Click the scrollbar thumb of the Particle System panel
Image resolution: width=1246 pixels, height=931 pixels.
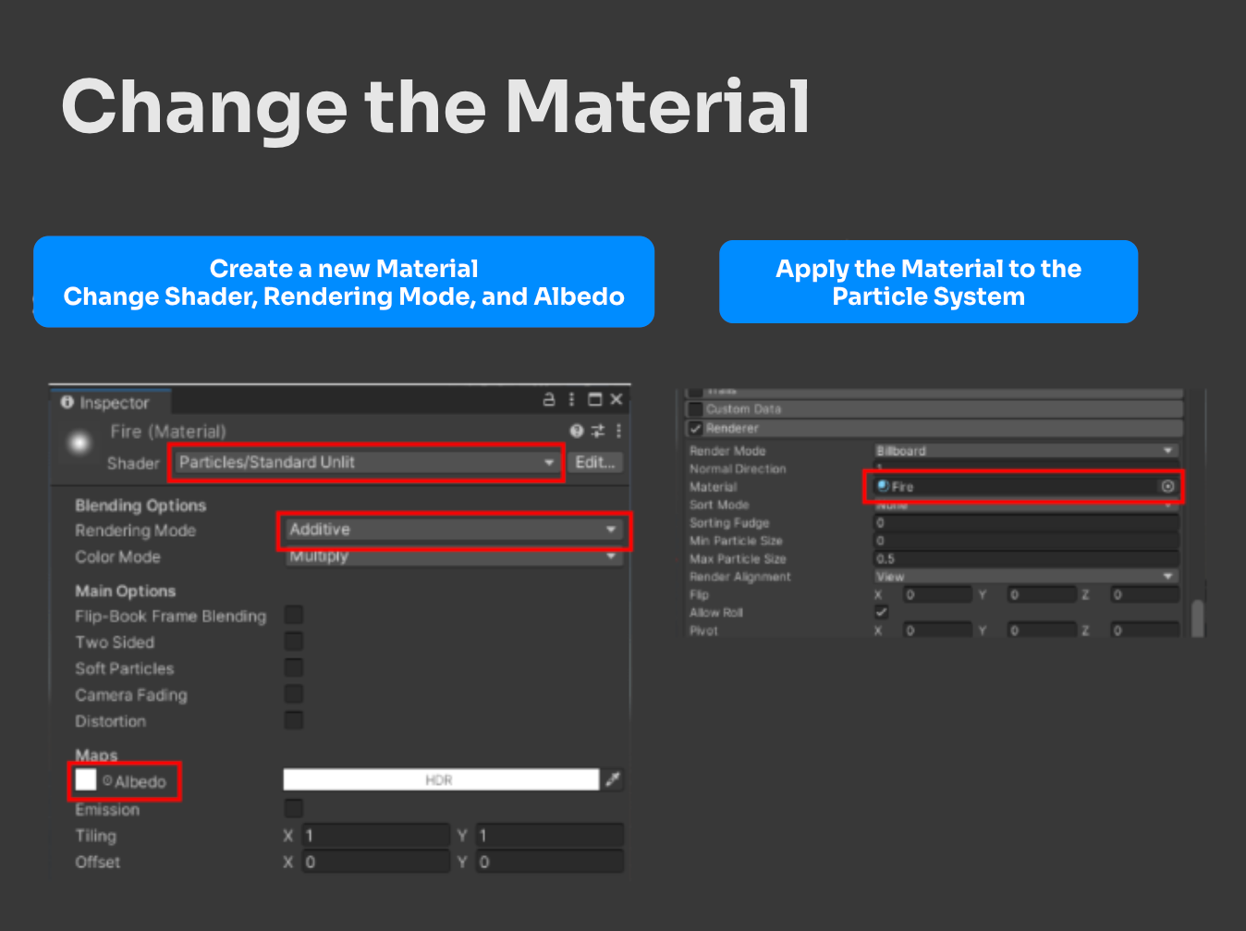[x=1198, y=618]
